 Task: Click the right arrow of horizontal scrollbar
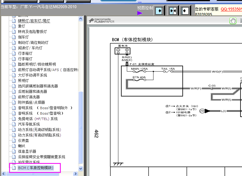(x=75, y=174)
